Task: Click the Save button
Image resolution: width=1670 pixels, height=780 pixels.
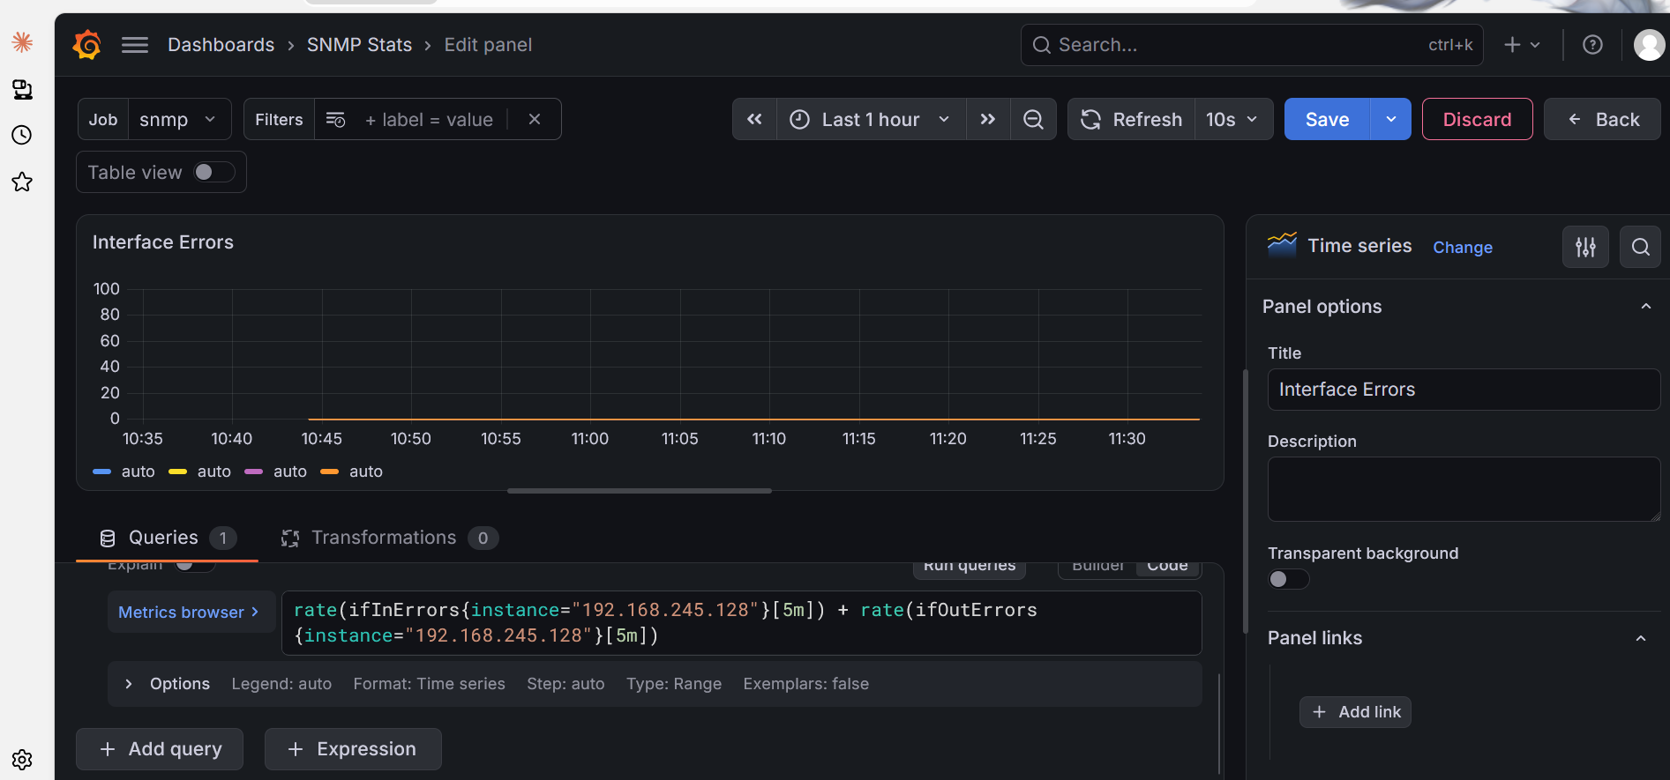Action: tap(1327, 119)
